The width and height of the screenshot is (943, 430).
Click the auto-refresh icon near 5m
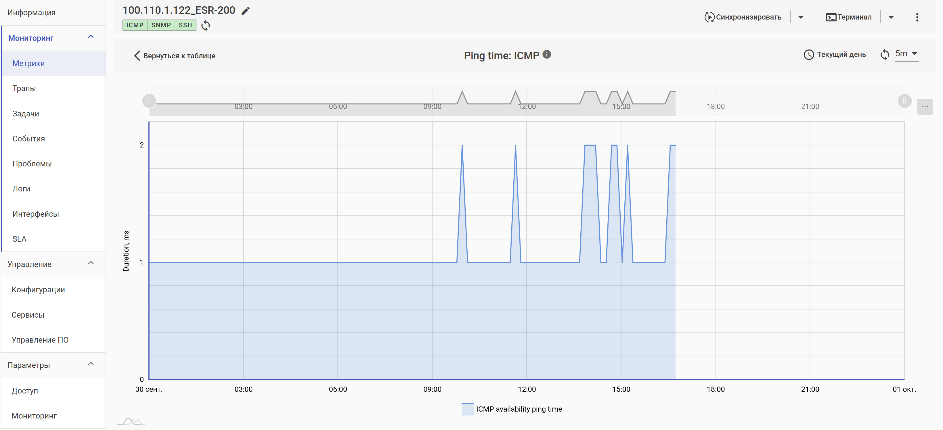(x=884, y=55)
